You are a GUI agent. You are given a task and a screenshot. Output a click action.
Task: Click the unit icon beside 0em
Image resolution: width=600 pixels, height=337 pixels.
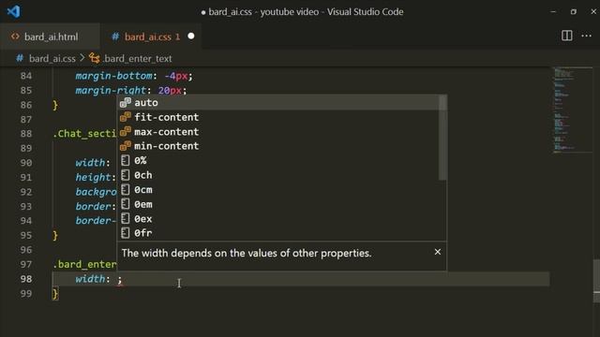click(125, 204)
